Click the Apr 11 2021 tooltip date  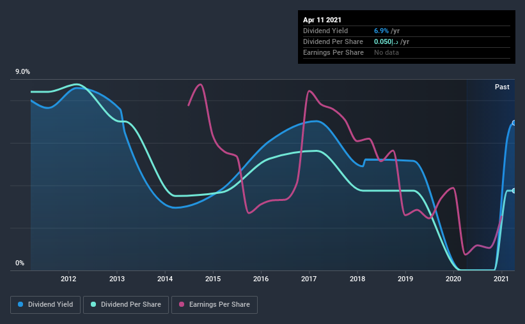tap(322, 20)
